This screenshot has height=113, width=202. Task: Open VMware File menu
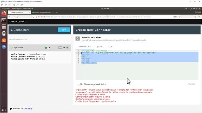click(x=2, y=5)
